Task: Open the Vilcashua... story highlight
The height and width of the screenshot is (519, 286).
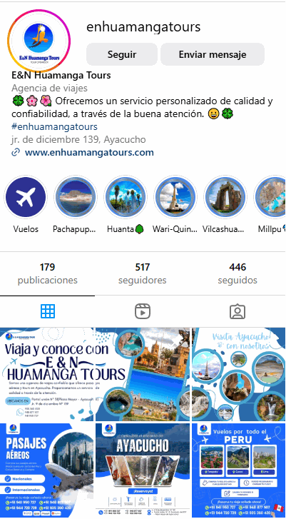Action: click(225, 197)
